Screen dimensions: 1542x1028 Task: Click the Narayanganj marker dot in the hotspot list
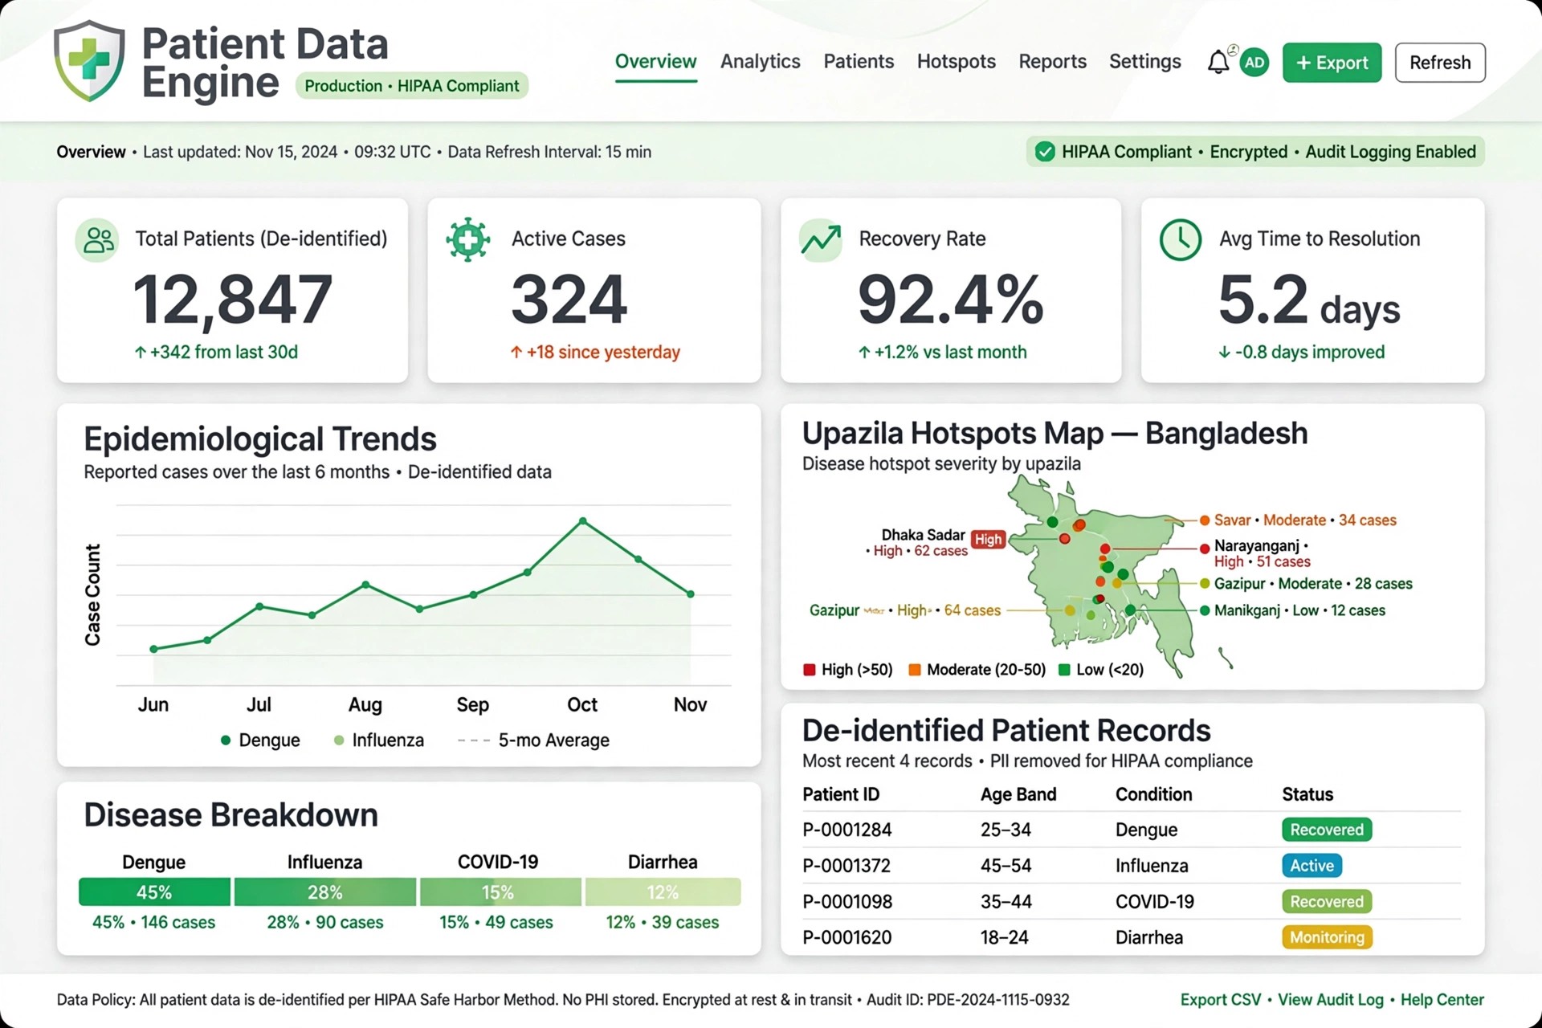click(x=1205, y=549)
